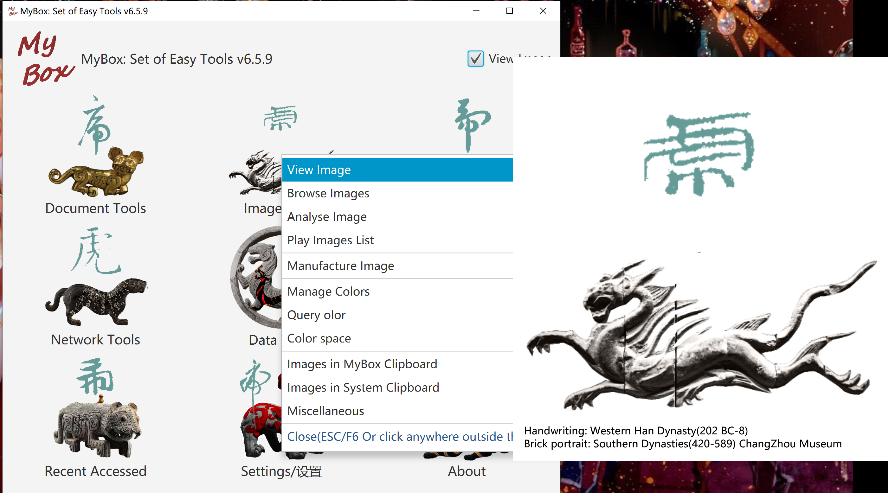Toggle the View checkbox near the title
Image resolution: width=888 pixels, height=493 pixels.
point(475,59)
